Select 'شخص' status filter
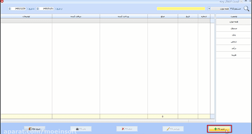 pos(234,42)
